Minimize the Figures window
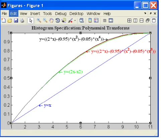 pyautogui.click(x=138, y=5)
